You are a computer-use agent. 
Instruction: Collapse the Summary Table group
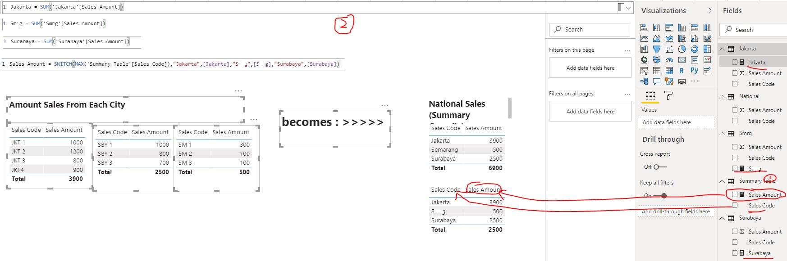point(722,181)
